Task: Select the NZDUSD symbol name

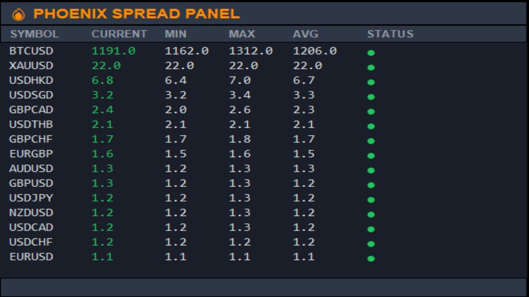Action: point(31,212)
